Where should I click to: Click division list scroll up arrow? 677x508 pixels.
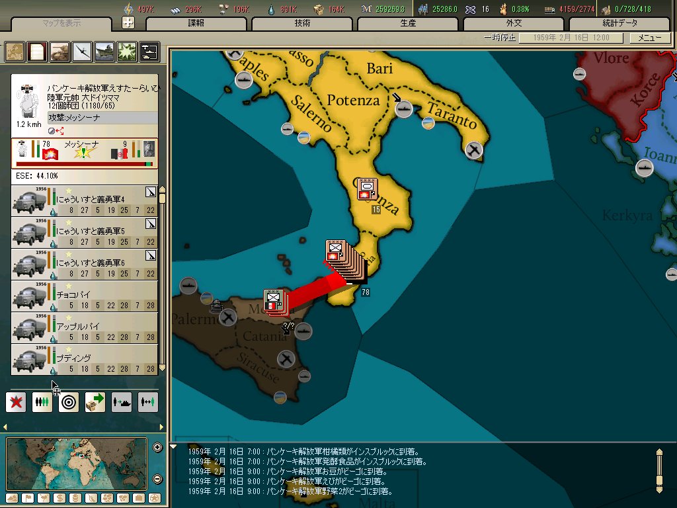pyautogui.click(x=163, y=189)
